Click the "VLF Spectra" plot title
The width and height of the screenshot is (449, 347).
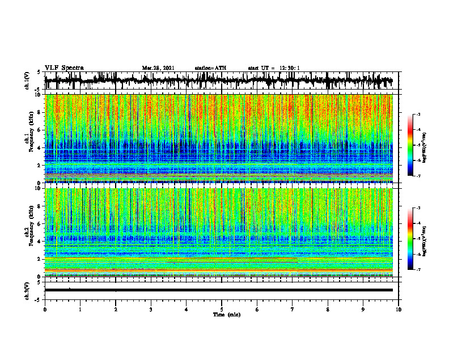64,67
